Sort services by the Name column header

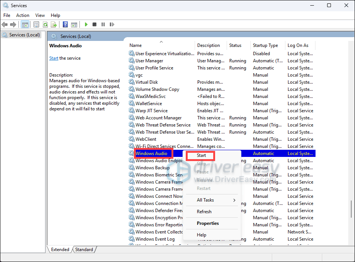tap(136, 45)
